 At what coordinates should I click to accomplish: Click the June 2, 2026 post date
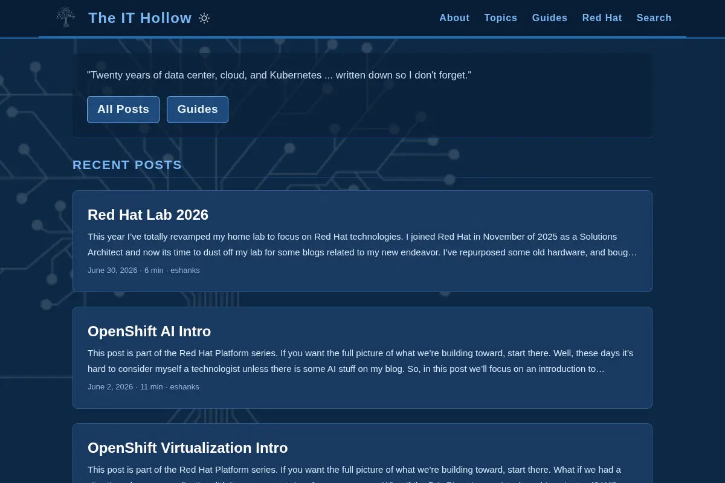tap(110, 387)
